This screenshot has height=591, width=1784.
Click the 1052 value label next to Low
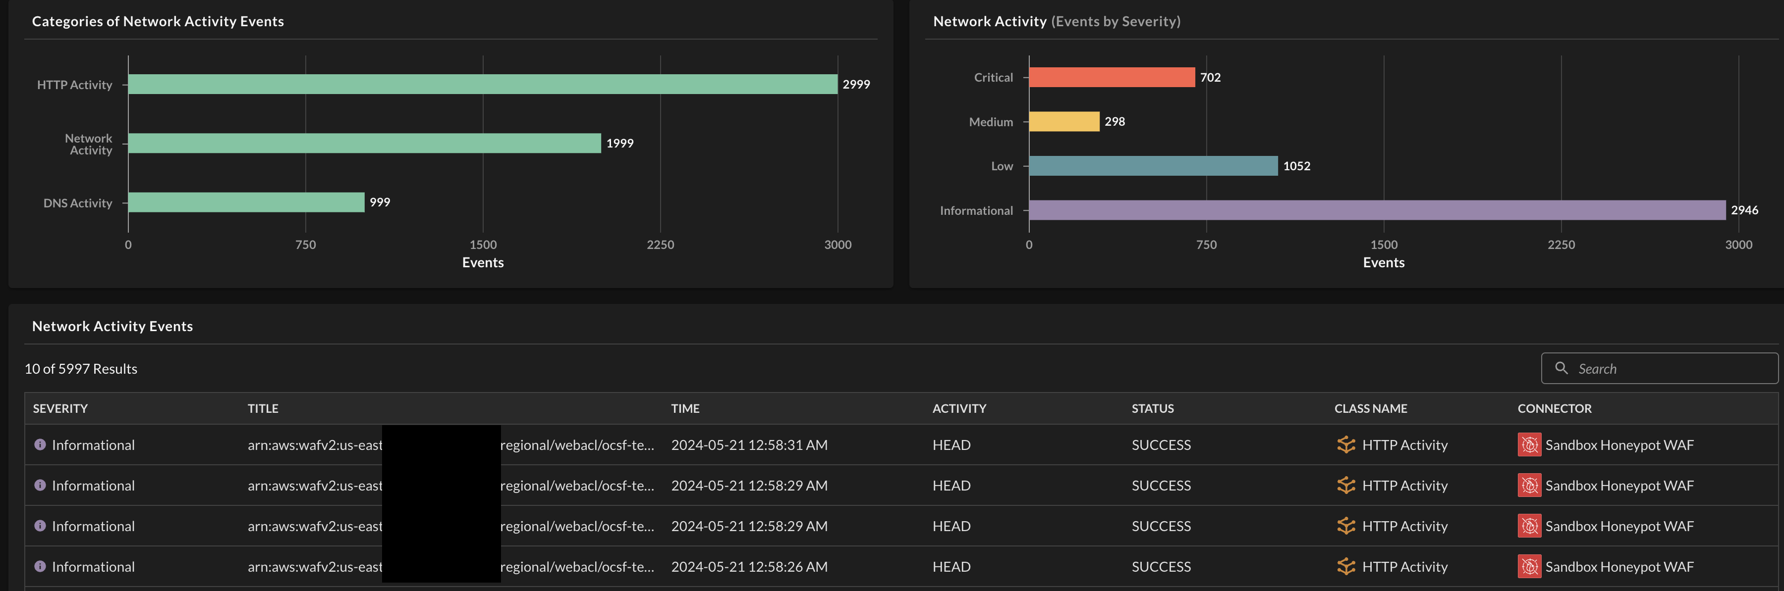(x=1296, y=165)
